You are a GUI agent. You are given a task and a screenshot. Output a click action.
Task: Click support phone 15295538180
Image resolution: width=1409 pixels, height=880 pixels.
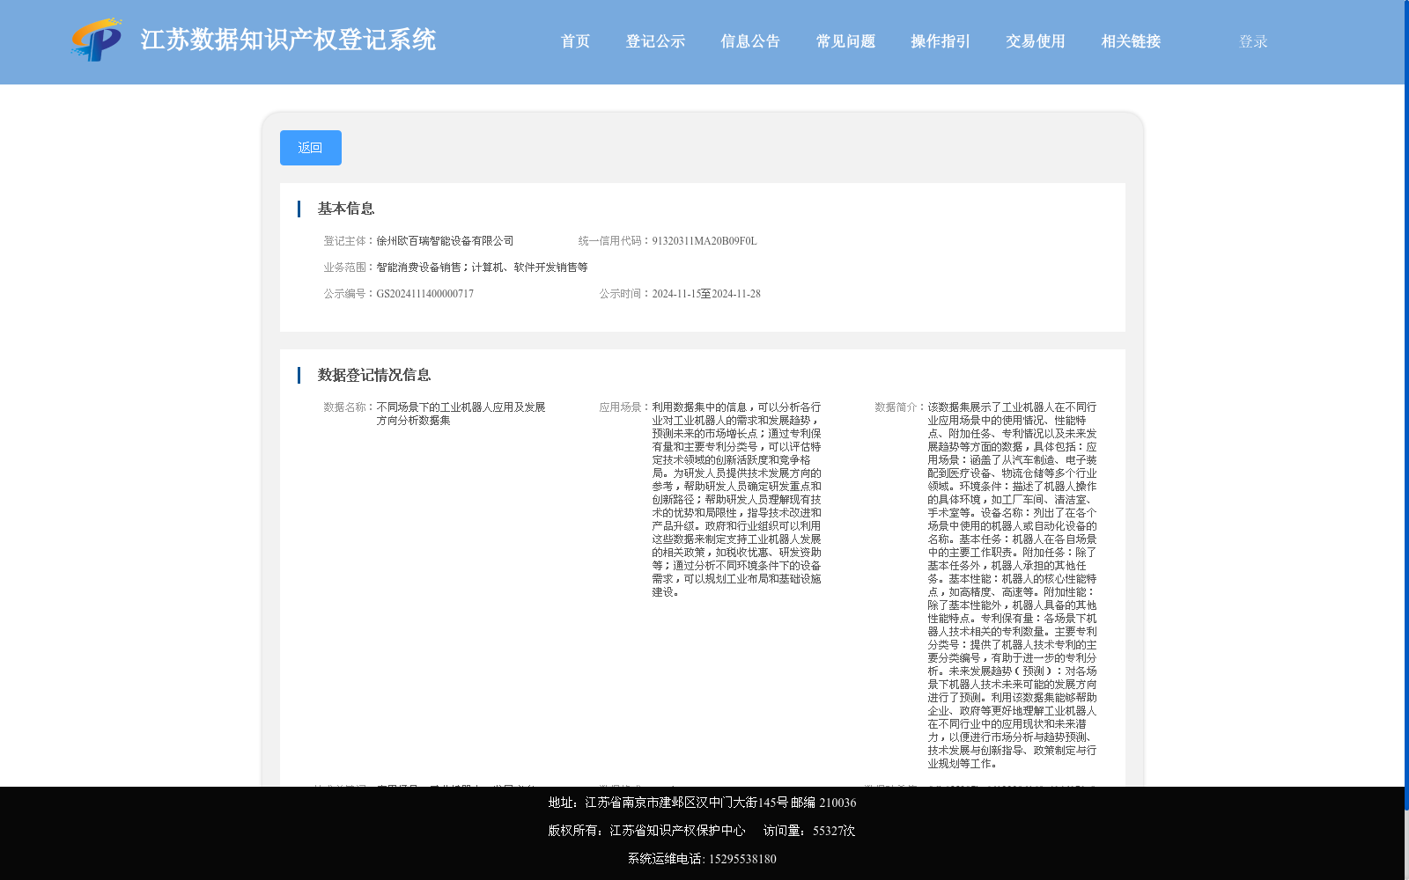point(742,859)
